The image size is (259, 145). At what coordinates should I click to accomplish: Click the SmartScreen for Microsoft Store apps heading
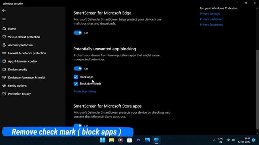click(108, 106)
